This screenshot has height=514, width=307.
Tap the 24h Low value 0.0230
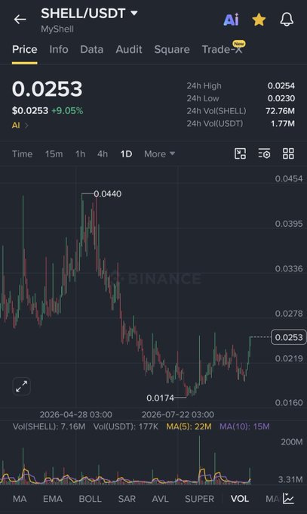click(x=281, y=98)
